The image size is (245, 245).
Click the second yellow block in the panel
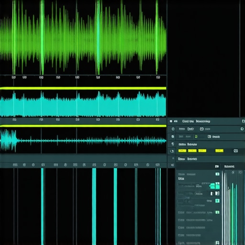pos(192,151)
